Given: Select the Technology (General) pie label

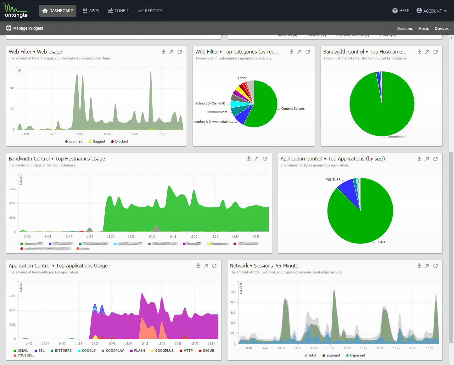Looking at the screenshot, I should click(210, 104).
